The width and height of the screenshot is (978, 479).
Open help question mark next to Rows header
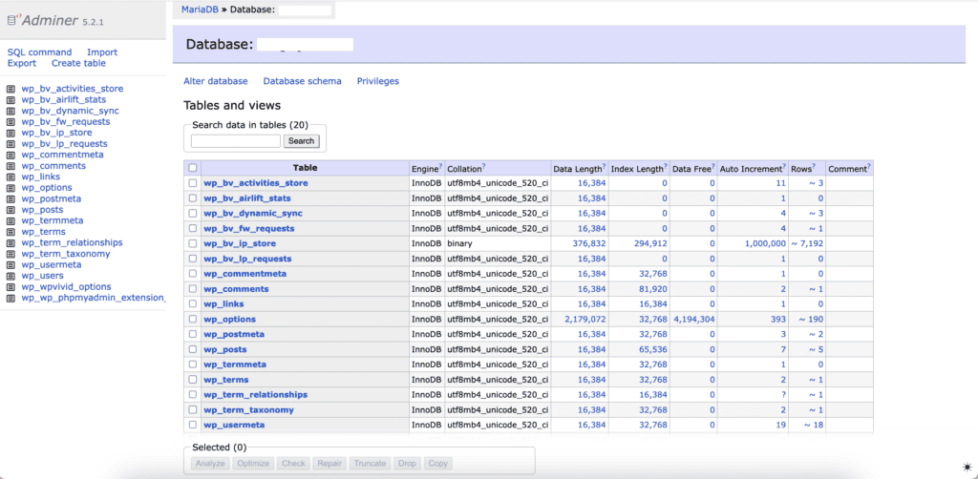[x=814, y=166]
